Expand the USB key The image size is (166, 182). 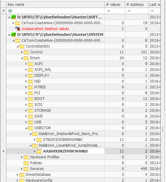tap(26, 122)
